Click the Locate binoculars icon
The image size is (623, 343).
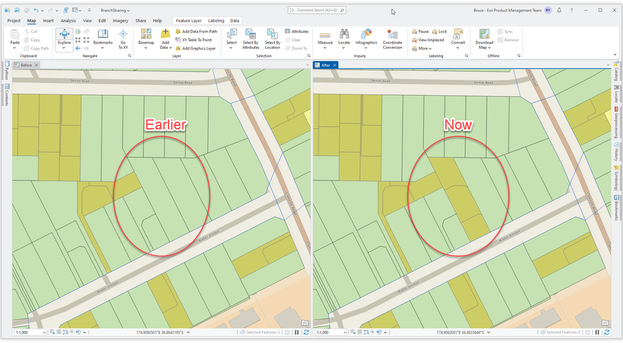(x=344, y=34)
